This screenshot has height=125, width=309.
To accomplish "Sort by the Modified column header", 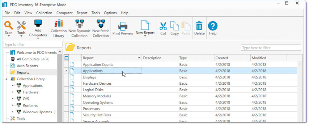I will pyautogui.click(x=269, y=58).
